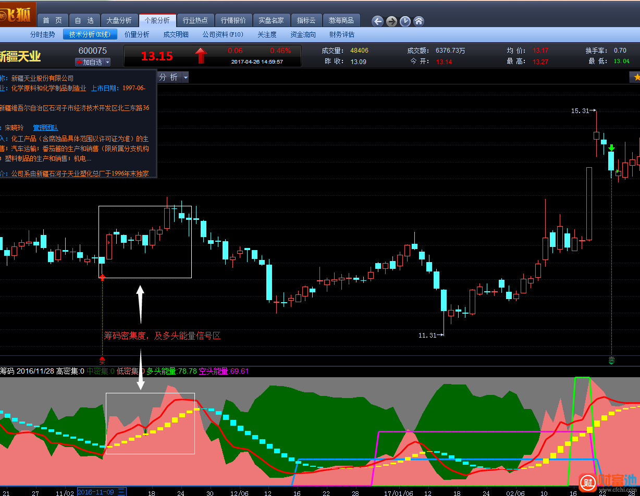The height and width of the screenshot is (496, 640).
Task: Click the change percentage 0.46%
Action: tap(280, 51)
